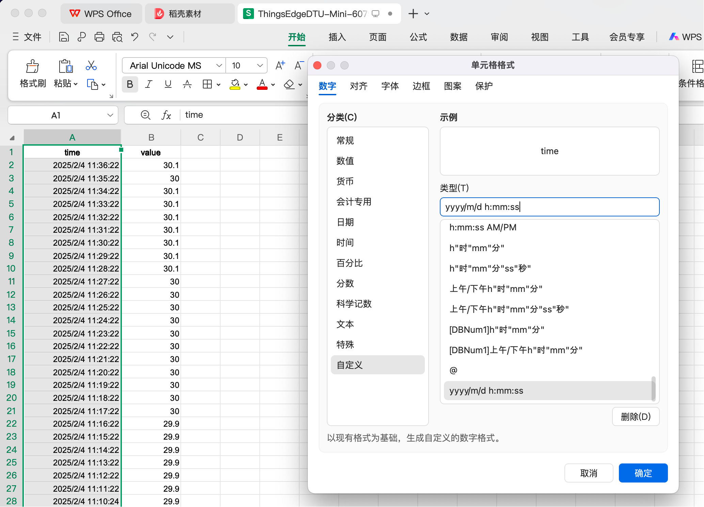Select the 文本 category
704x507 pixels.
click(x=378, y=324)
